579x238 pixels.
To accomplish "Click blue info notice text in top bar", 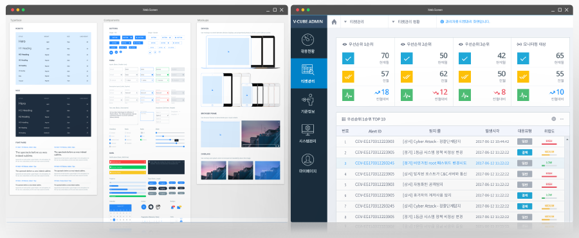I will click(x=468, y=22).
